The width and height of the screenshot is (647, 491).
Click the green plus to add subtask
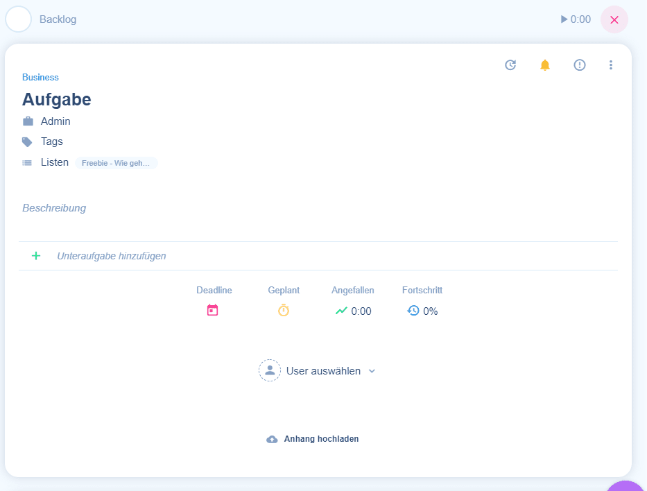36,256
